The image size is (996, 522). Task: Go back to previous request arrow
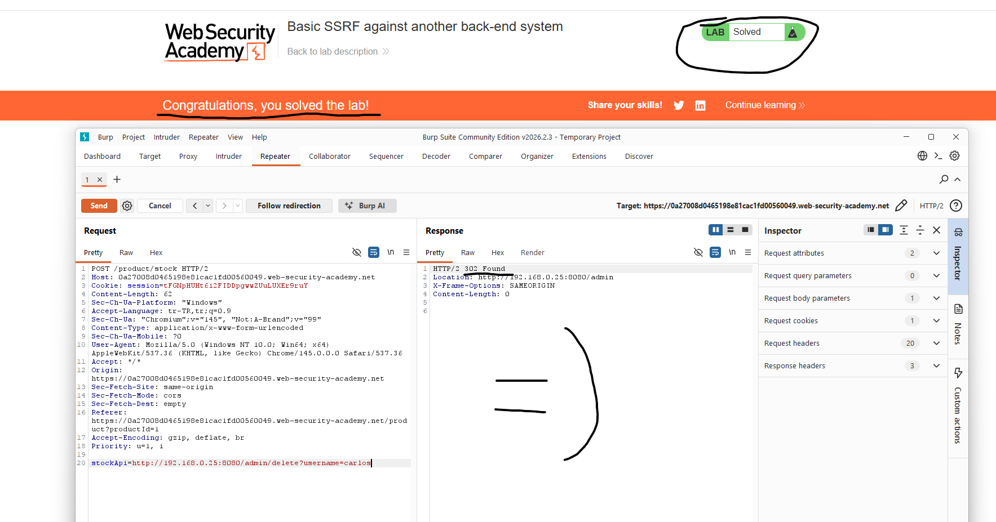click(x=195, y=206)
